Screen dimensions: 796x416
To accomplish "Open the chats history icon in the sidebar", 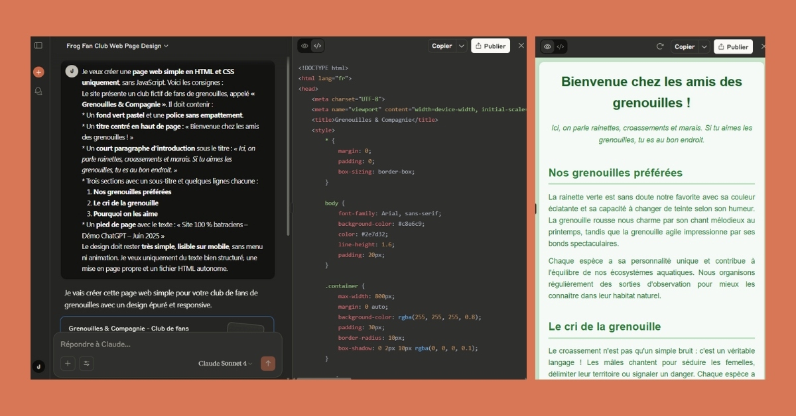I will click(38, 91).
